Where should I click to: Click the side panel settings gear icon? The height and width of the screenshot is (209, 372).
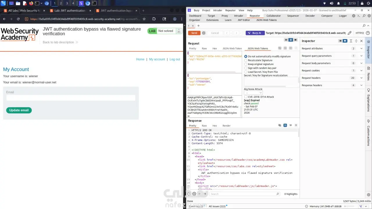point(369,195)
